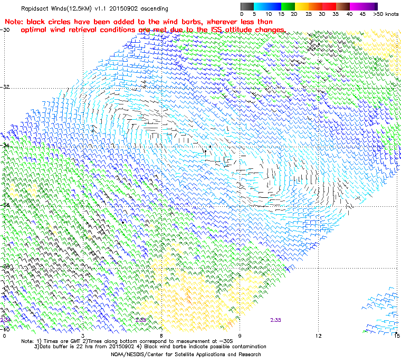Click the latitude label '-32'
Viewport: 401px width, 363px height.
tap(5, 87)
